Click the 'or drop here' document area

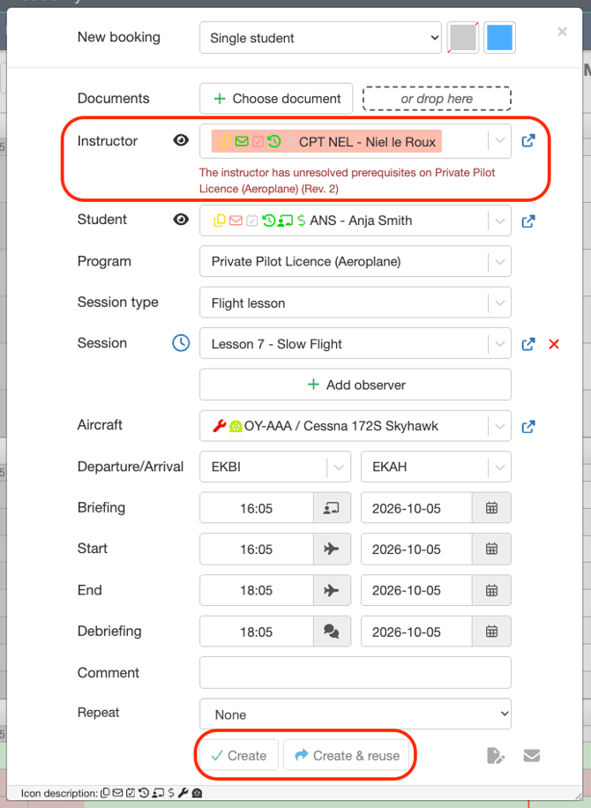pos(437,99)
